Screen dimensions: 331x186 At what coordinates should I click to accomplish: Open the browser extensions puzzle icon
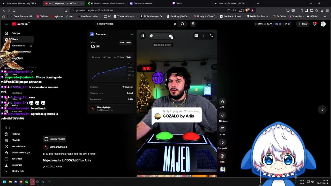[288, 10]
